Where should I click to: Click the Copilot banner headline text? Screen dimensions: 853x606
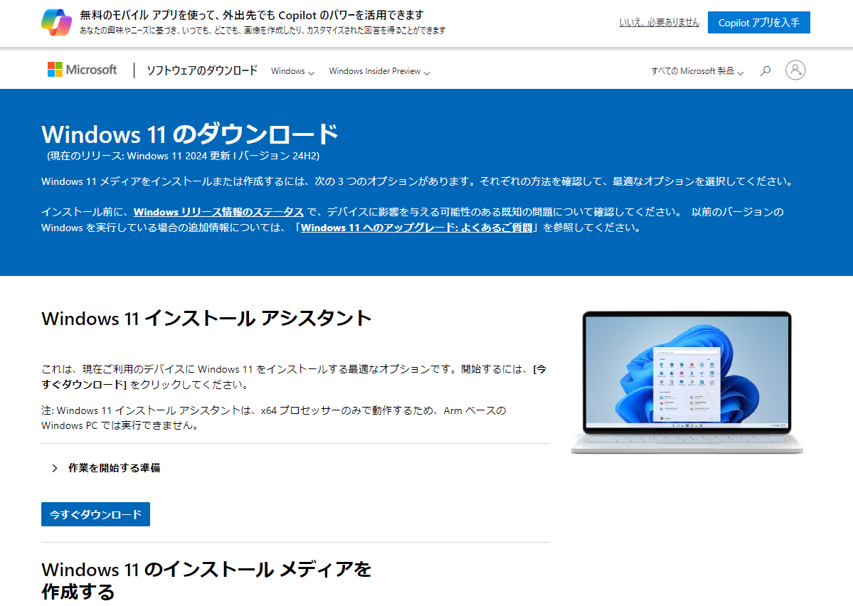click(252, 15)
